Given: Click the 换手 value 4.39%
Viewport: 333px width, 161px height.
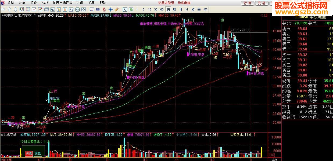Looking at the screenshot, I should point(302,107).
